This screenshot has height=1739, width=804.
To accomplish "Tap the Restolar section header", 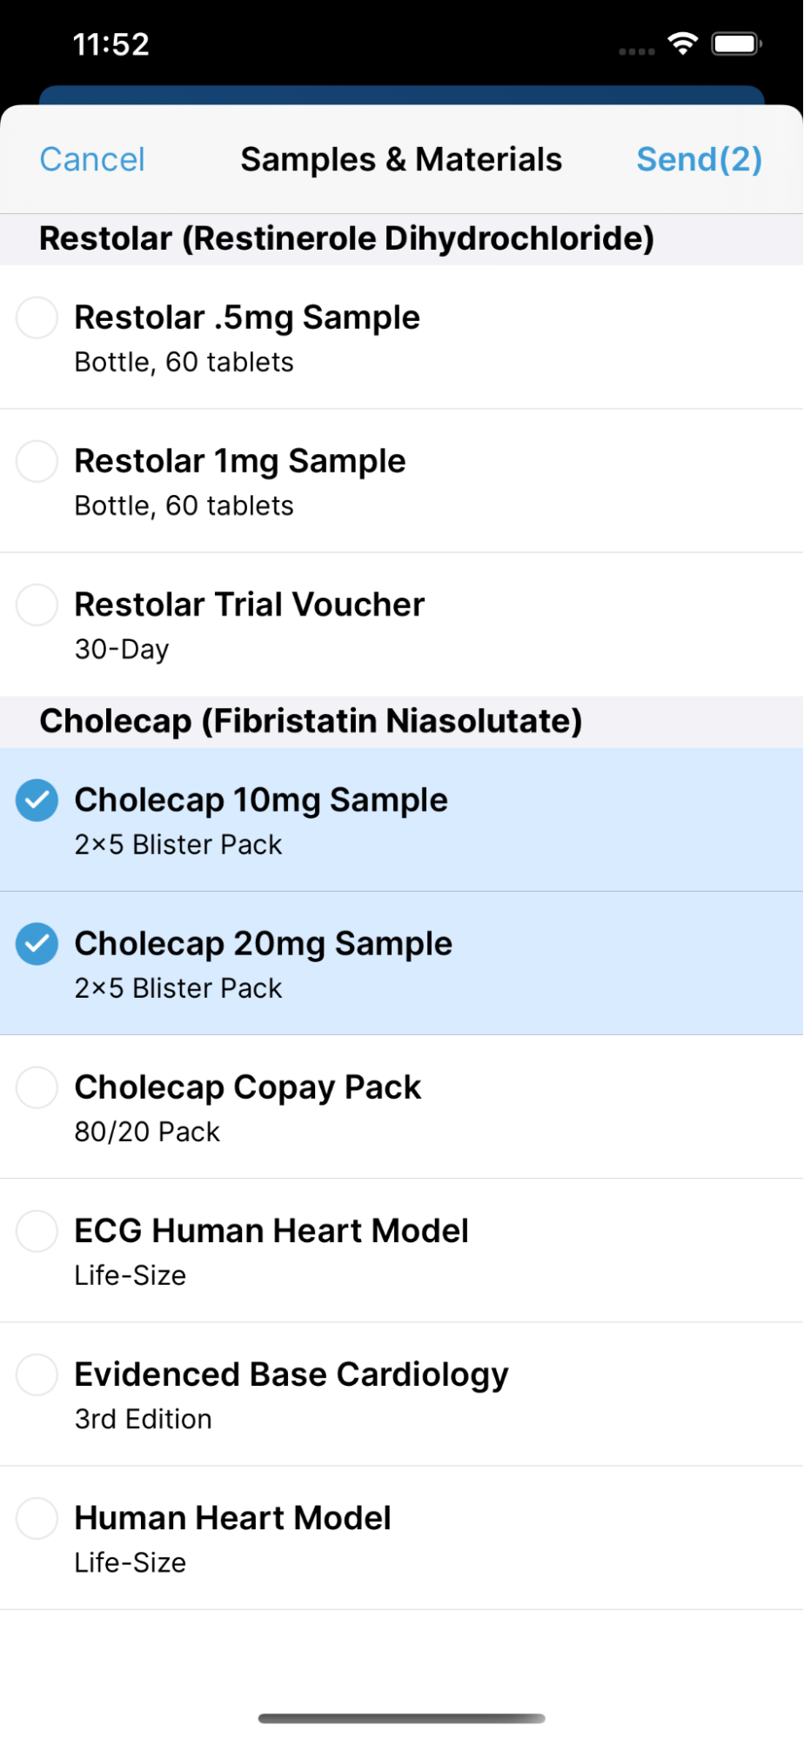I will pyautogui.click(x=346, y=238).
